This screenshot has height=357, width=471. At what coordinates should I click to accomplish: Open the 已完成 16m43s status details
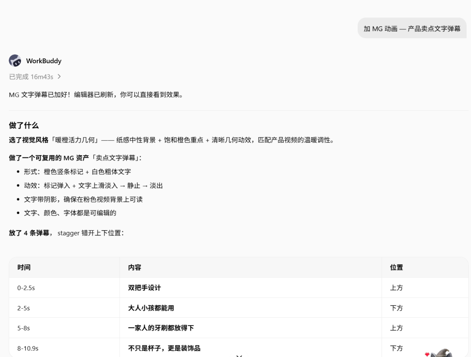pos(31,77)
